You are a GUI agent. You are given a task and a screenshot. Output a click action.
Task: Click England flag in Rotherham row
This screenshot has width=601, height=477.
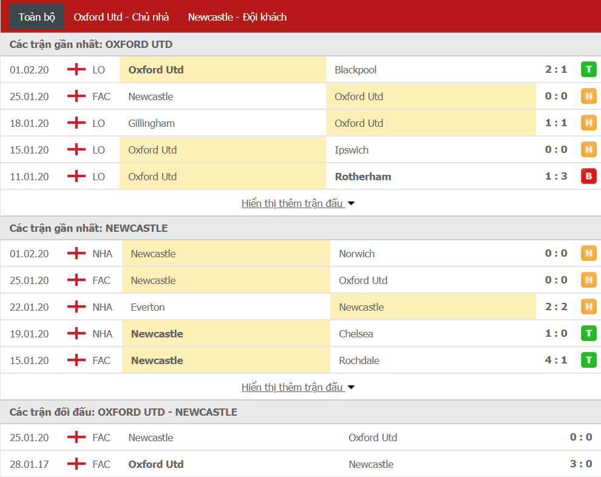click(x=76, y=176)
